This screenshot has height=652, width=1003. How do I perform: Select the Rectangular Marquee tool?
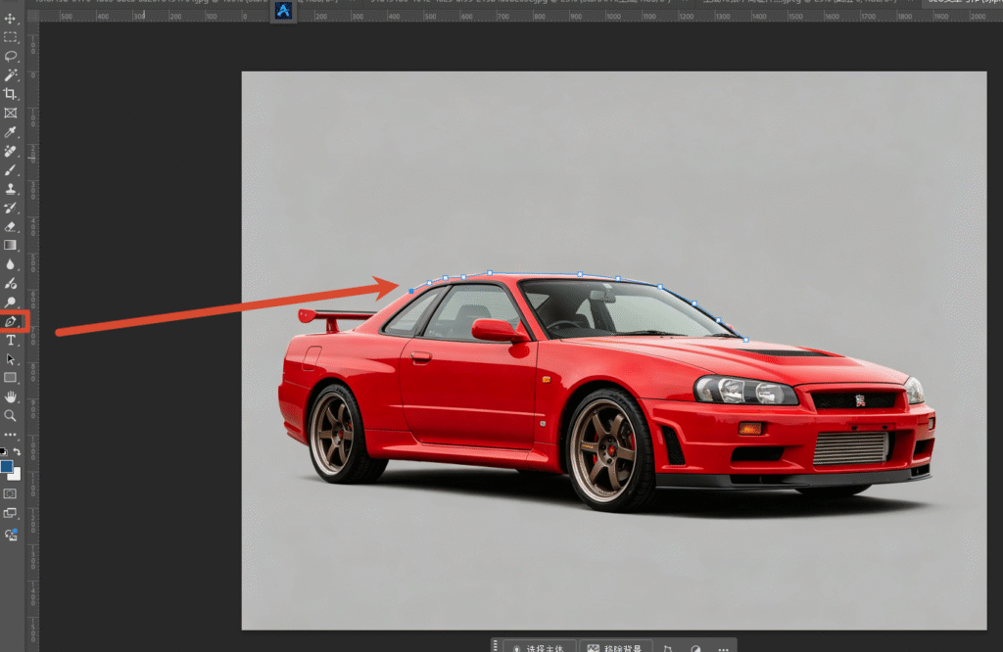click(x=10, y=38)
